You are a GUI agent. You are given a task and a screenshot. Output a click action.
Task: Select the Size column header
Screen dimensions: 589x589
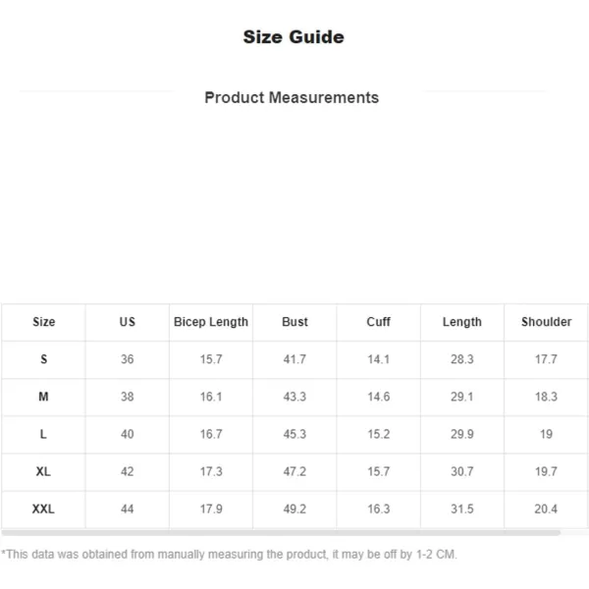click(43, 322)
